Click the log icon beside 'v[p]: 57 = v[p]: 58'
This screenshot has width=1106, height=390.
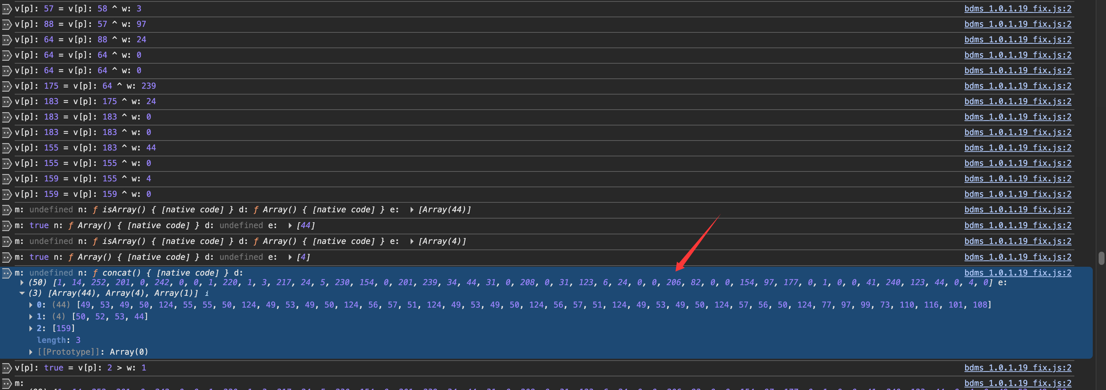point(7,9)
